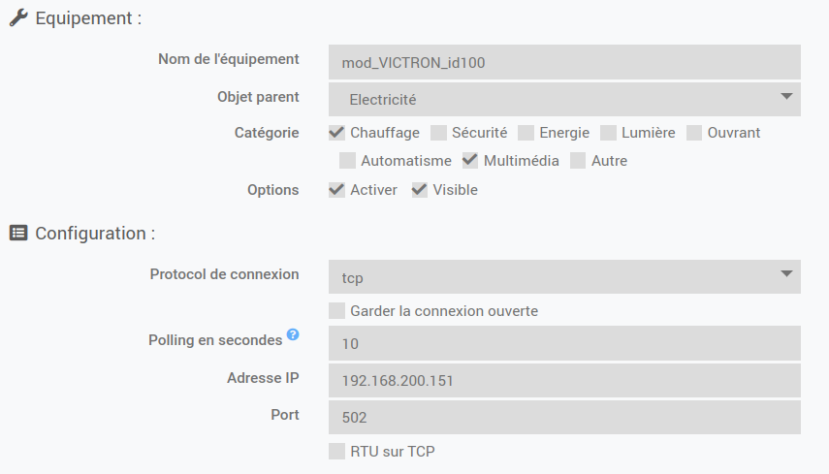Expand the Protocol de connexion dropdown
The width and height of the screenshot is (829, 474).
pyautogui.click(x=564, y=276)
